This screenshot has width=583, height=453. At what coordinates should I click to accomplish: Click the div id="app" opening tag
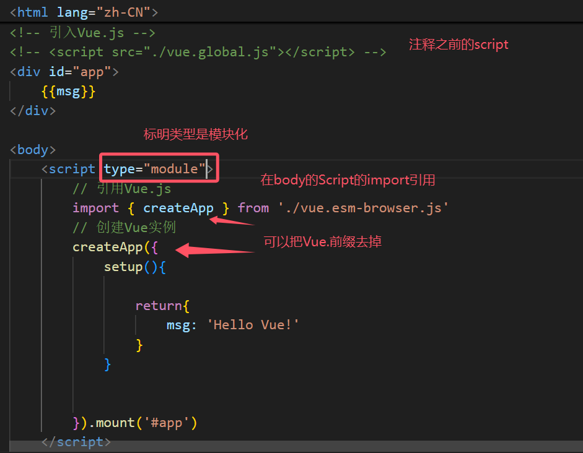(64, 72)
